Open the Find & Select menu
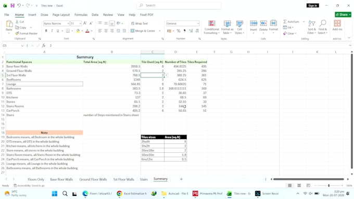The width and height of the screenshot is (354, 199). point(323,27)
